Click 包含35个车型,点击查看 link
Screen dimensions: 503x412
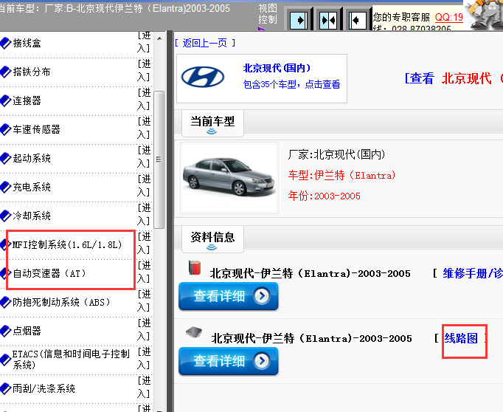(291, 84)
